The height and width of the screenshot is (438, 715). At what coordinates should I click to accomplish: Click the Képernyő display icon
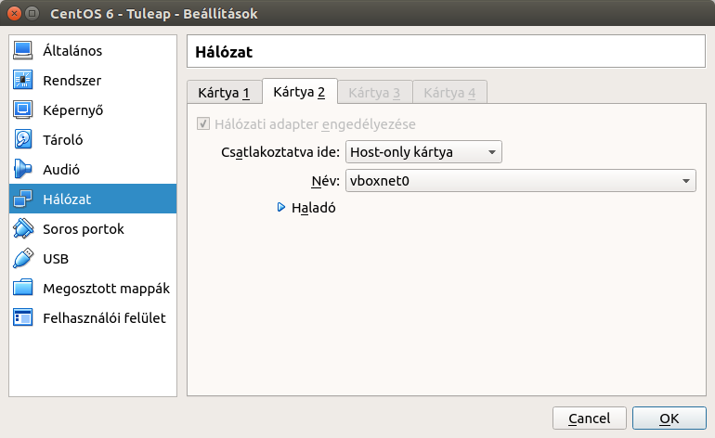[x=23, y=109]
